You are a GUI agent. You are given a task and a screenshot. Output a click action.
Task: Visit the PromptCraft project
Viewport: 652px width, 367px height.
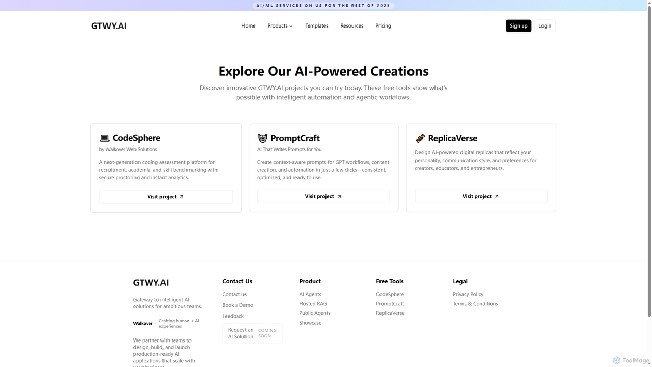click(x=323, y=196)
